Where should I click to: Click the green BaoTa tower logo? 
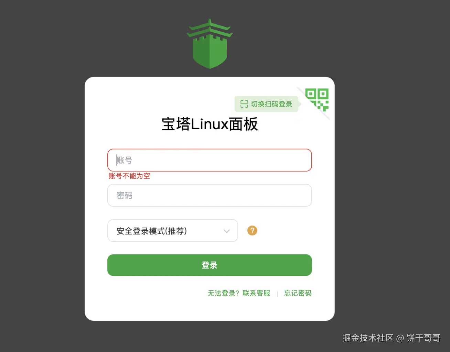pyautogui.click(x=210, y=44)
